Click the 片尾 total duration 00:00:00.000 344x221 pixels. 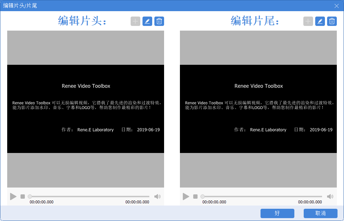point(310,202)
